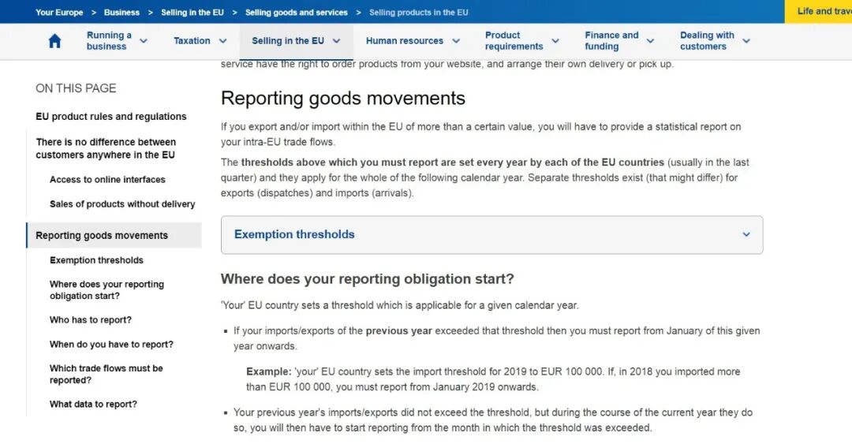Click Selling in the EU breadcrumb

click(x=192, y=12)
